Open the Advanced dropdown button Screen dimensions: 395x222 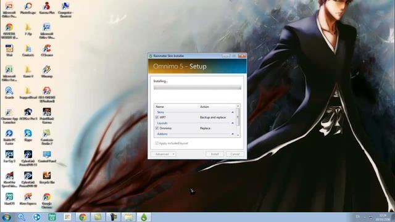click(x=164, y=154)
